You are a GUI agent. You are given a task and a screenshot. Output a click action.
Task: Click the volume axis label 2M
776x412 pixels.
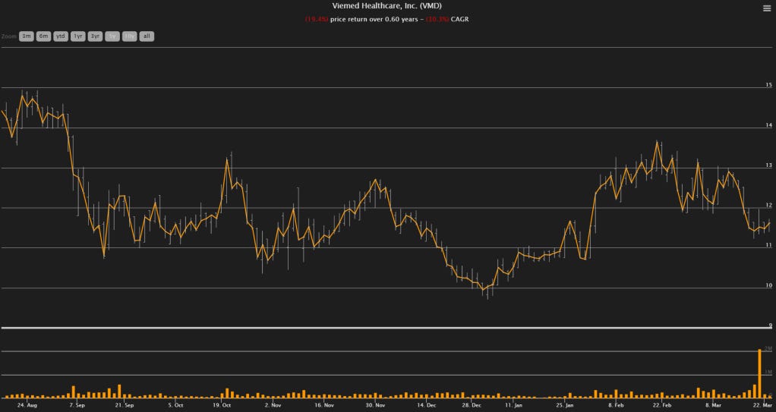click(768, 349)
